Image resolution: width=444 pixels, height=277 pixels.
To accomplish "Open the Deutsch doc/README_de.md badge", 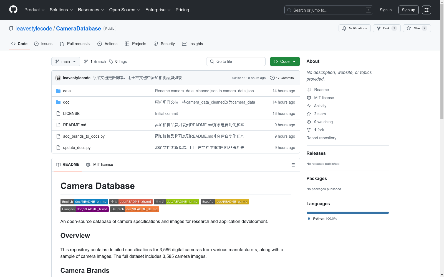I will point(135,209).
